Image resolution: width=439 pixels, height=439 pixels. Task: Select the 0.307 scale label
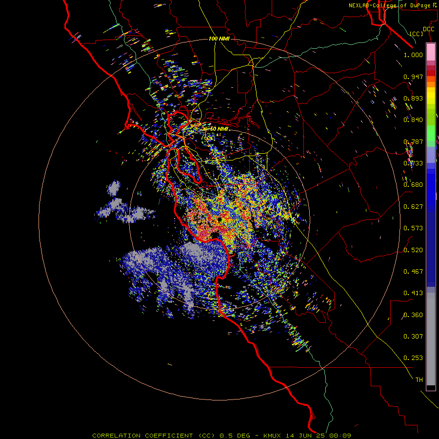[413, 336]
